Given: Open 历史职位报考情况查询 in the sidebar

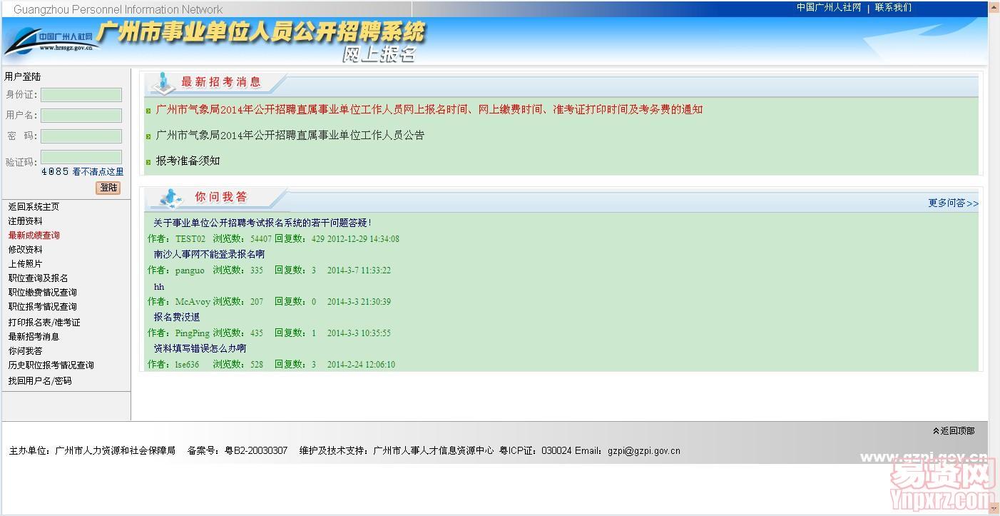Looking at the screenshot, I should pyautogui.click(x=51, y=365).
